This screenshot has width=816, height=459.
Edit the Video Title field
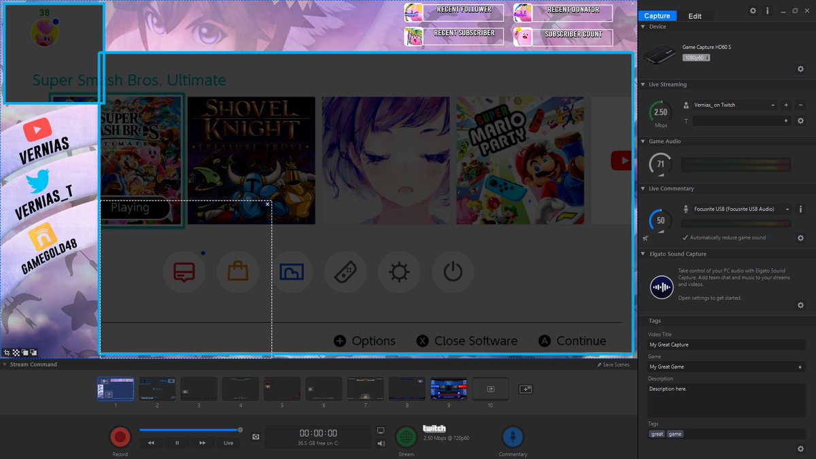[x=726, y=345]
